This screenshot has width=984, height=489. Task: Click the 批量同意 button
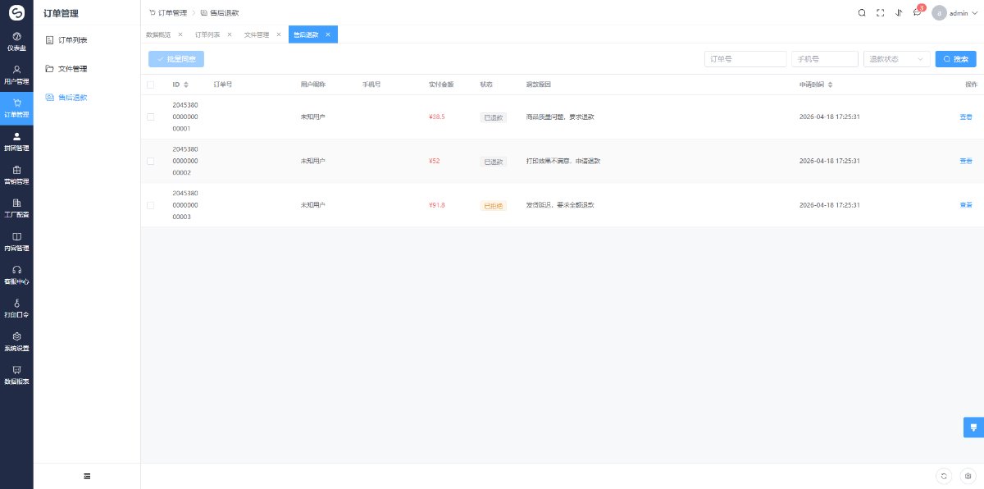click(x=176, y=59)
